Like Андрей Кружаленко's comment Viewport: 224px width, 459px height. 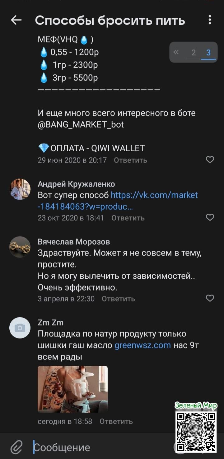(210, 217)
